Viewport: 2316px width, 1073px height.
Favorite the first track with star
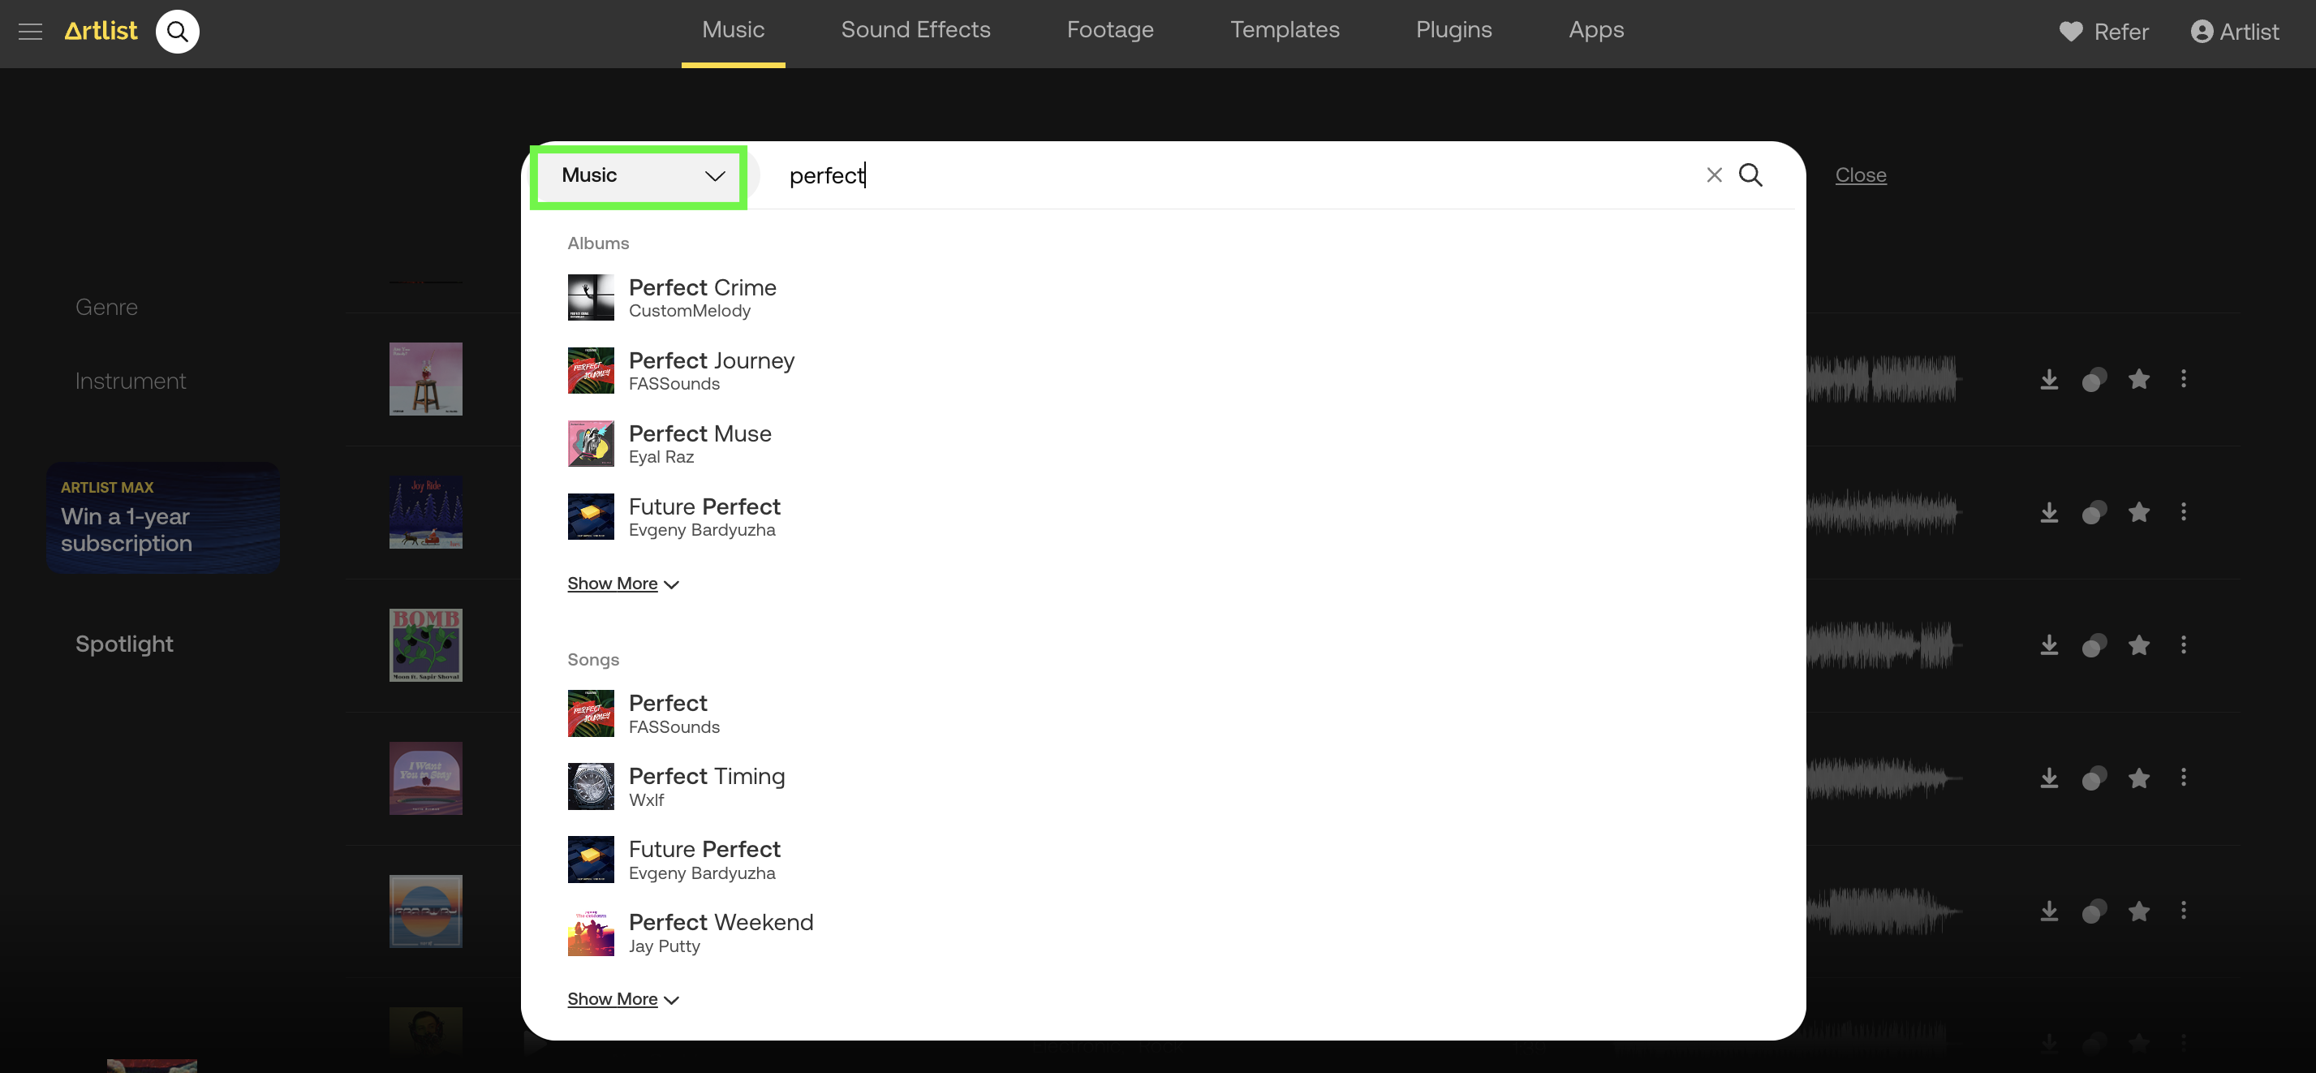point(2138,379)
